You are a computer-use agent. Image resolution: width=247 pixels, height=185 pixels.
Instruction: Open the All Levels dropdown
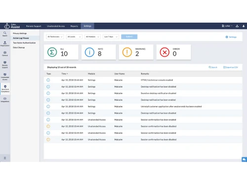tap(74, 37)
